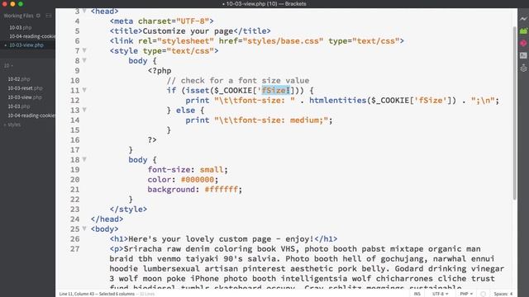529x297 pixels.
Task: Click the Working Files header label
Action: (18, 16)
